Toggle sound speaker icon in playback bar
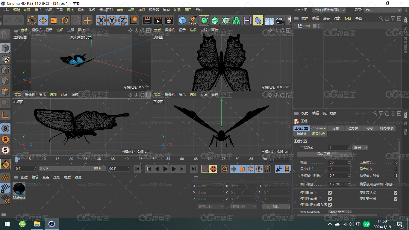The width and height of the screenshot is (409, 230). [x=279, y=169]
